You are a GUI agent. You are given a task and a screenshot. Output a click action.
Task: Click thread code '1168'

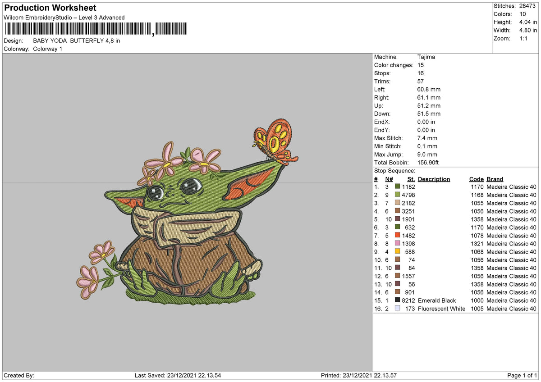(x=477, y=195)
